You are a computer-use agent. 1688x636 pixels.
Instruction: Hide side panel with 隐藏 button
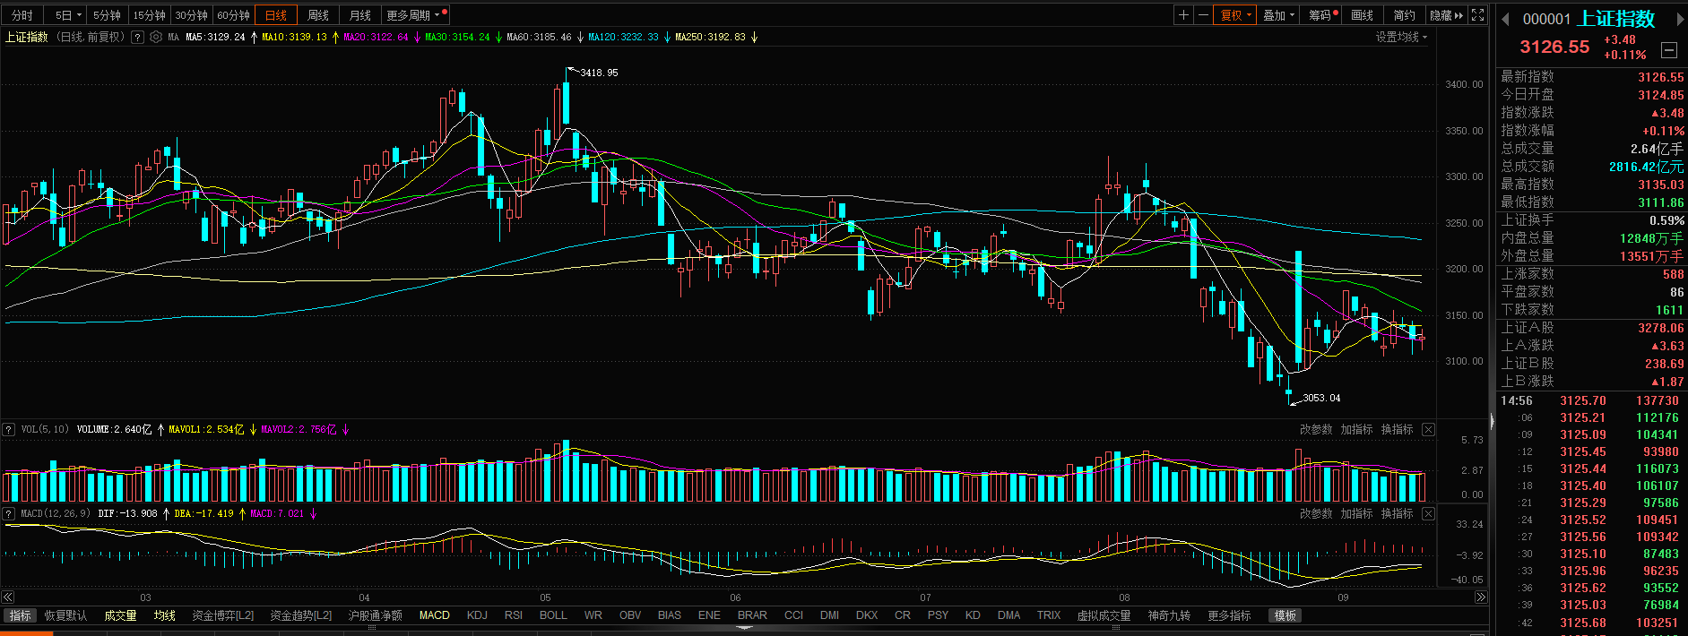pyautogui.click(x=1445, y=15)
